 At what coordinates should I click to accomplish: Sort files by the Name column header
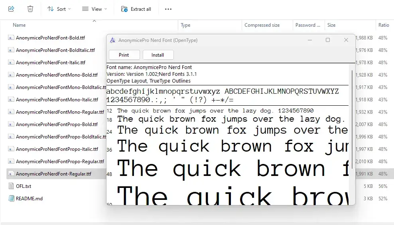coord(19,25)
